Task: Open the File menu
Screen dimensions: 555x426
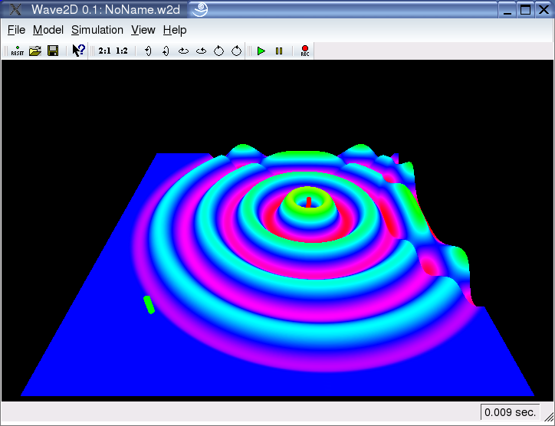Action: pos(16,30)
